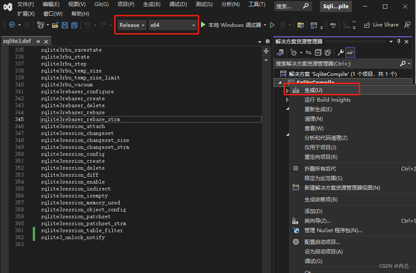Click the Live Share button
Image resolution: width=416 pixels, height=273 pixels.
tap(381, 25)
